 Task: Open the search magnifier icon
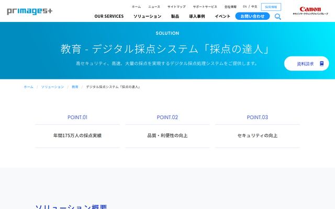tap(277, 16)
